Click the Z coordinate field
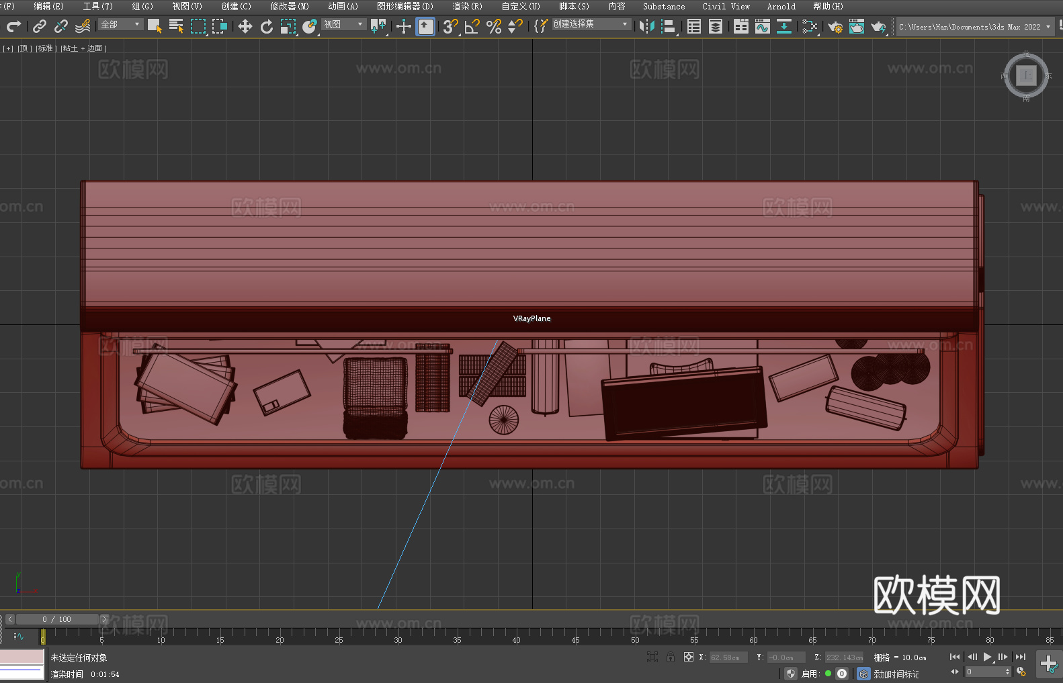 point(844,657)
